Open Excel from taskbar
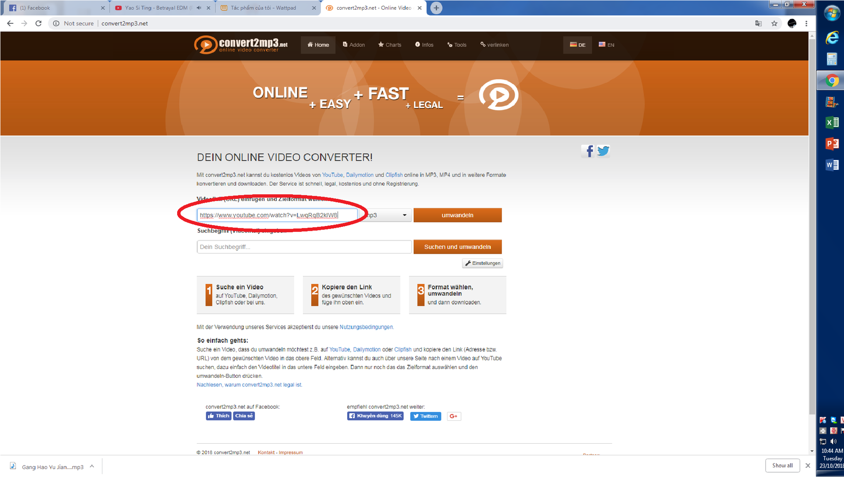Image resolution: width=844 pixels, height=477 pixels. [x=832, y=122]
